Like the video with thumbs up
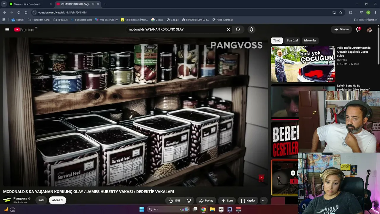Screen dimensions: 380x214 point(174,201)
